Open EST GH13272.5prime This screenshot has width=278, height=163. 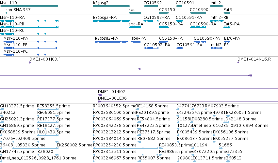pyautogui.click(x=17, y=106)
